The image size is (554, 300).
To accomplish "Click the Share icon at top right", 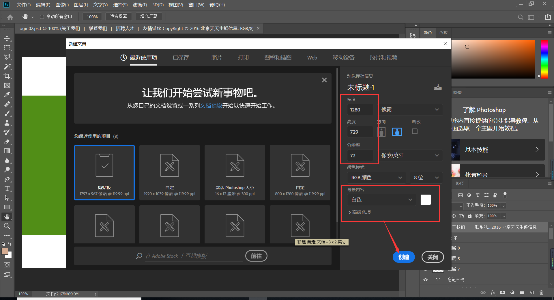I will tap(548, 17).
